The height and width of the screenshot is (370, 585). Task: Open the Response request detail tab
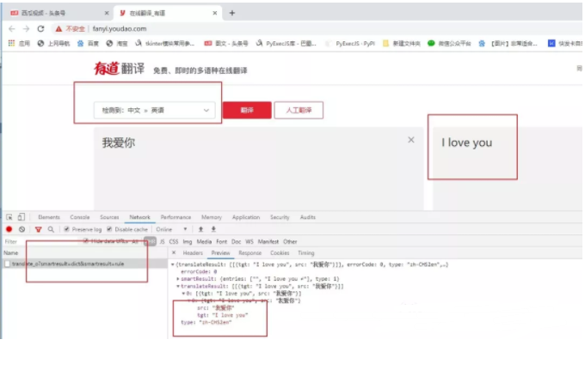[x=250, y=253]
